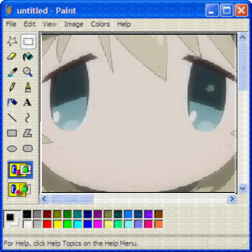Pick the bright red swatch
Viewport: 252px width, 252px height.
47,224
